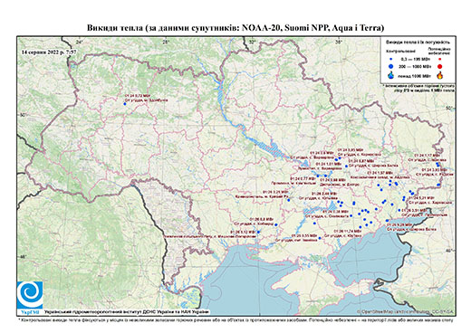Click the Контрольовані legend column label
The height and width of the screenshot is (333, 471).
pyautogui.click(x=400, y=51)
